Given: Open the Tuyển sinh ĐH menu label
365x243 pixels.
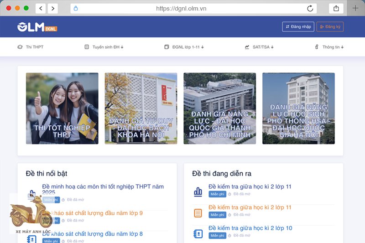Looking at the screenshot, I should point(106,47).
